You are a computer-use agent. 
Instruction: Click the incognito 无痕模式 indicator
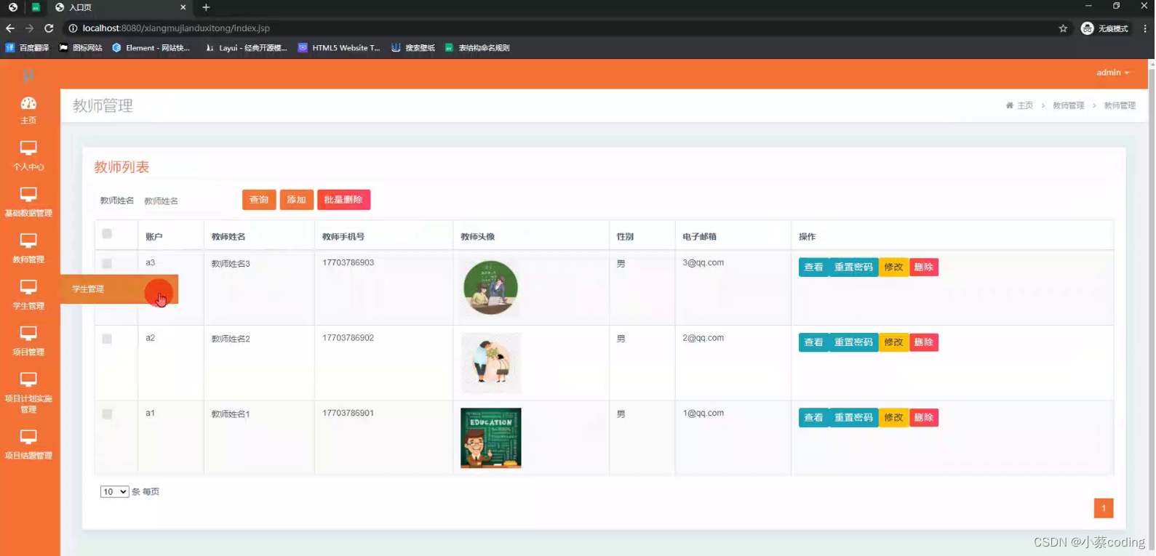tap(1104, 28)
